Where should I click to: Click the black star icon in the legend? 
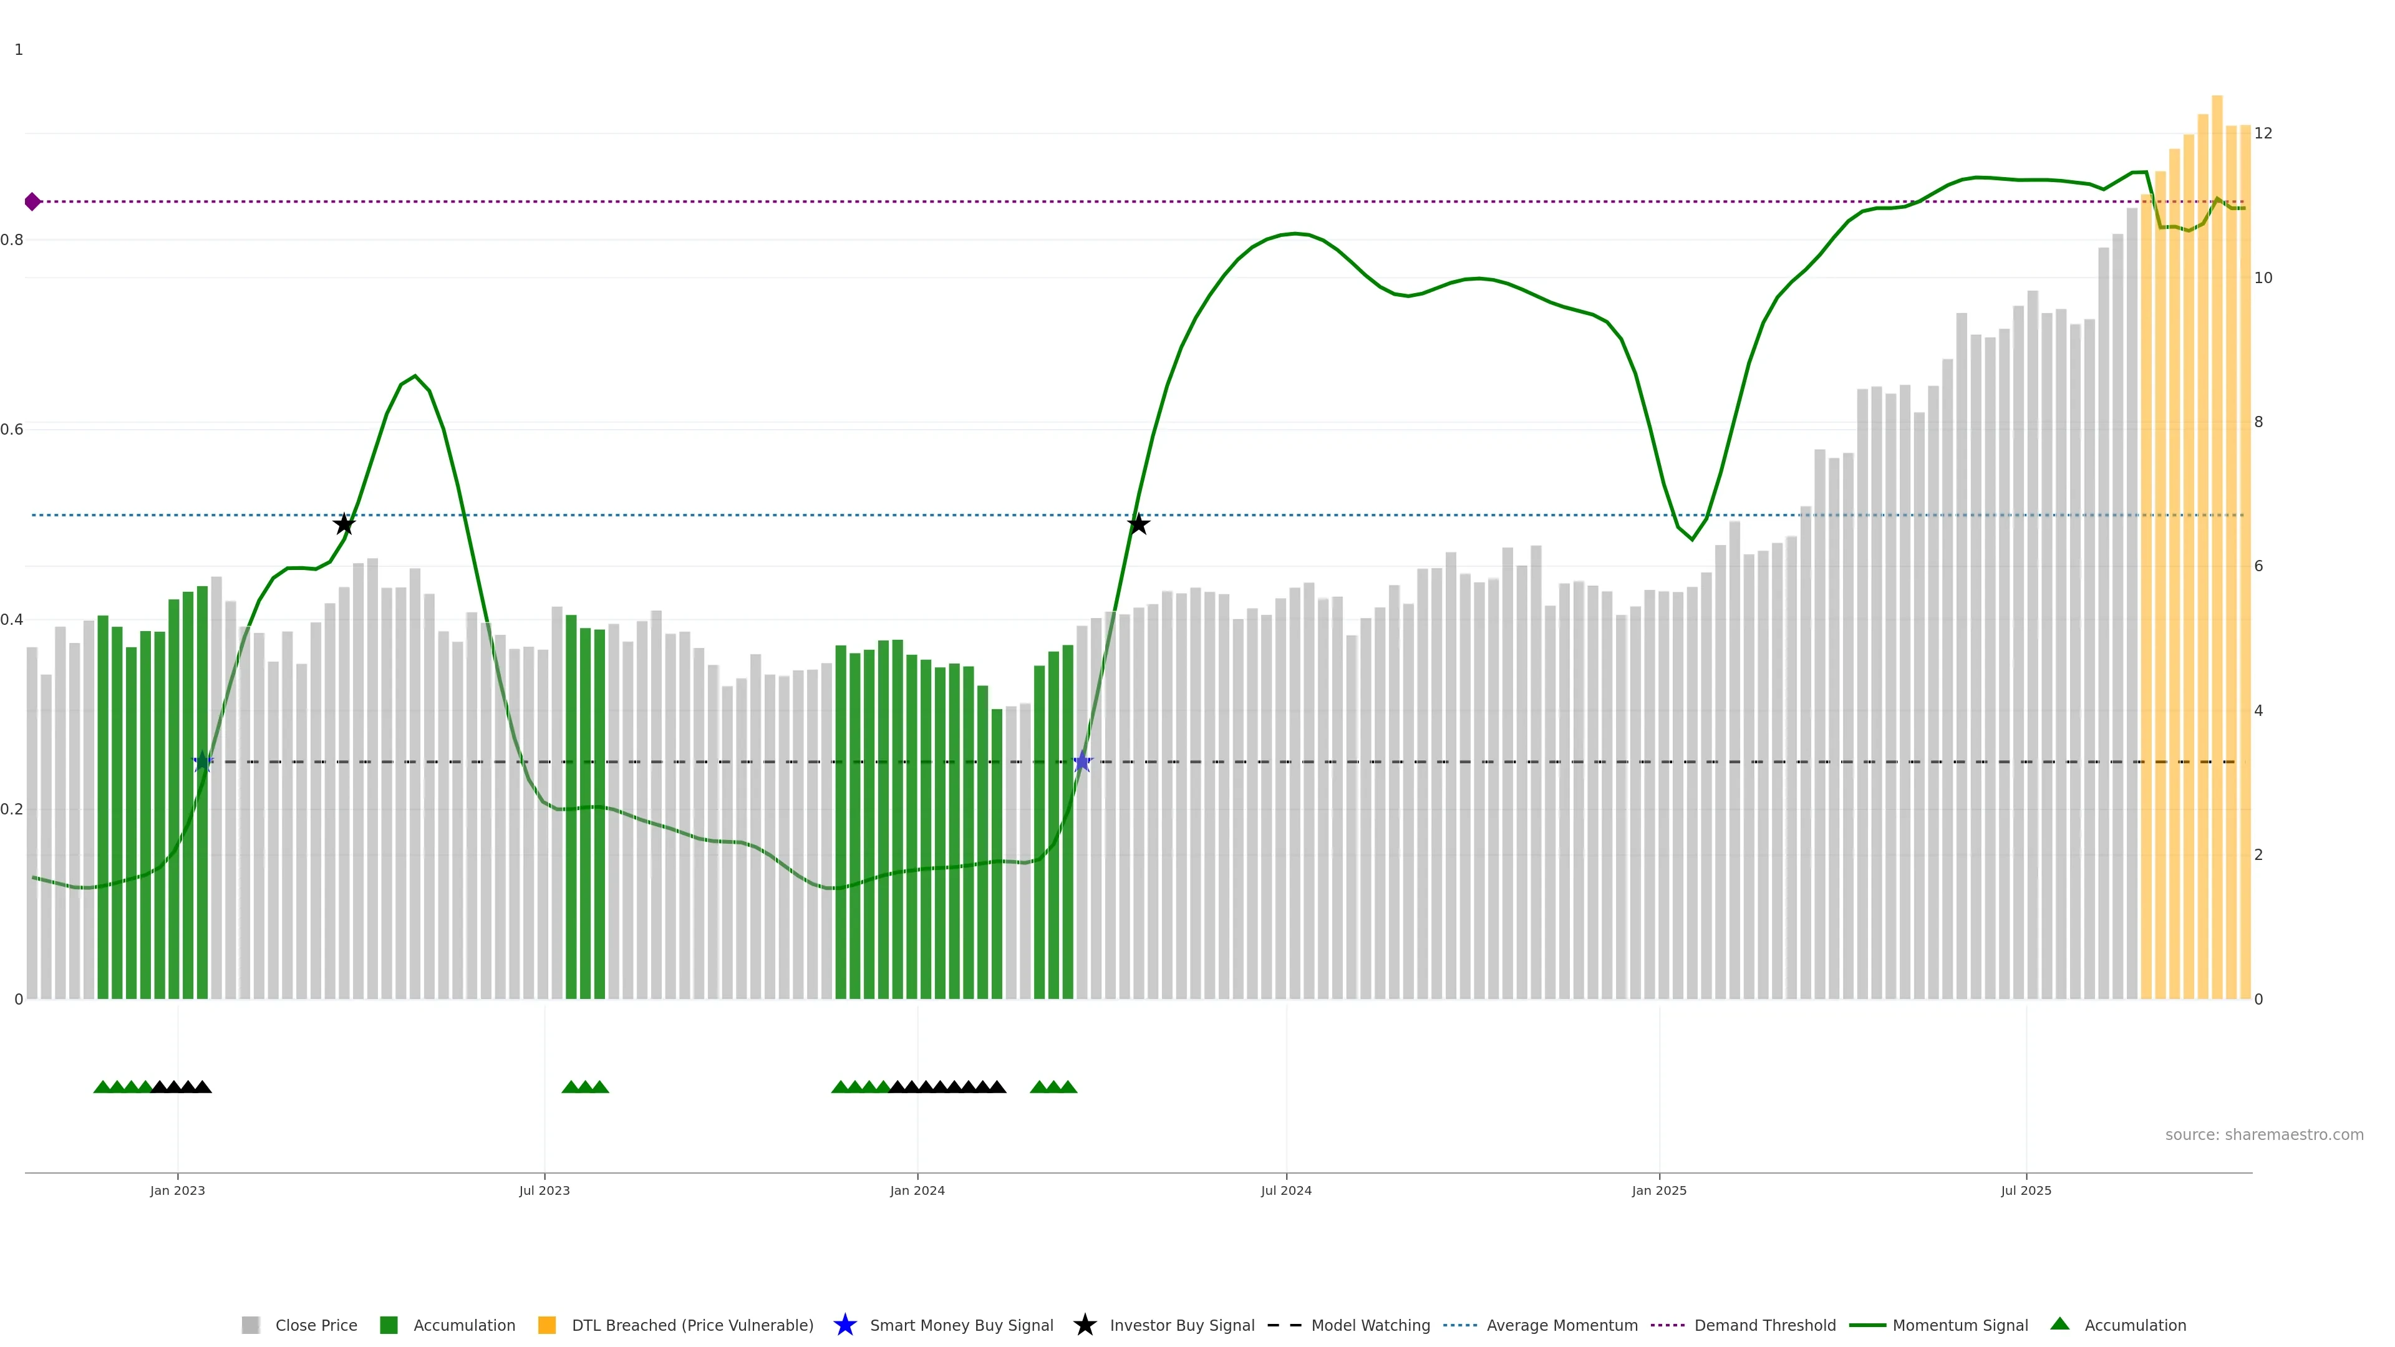click(x=1084, y=1325)
